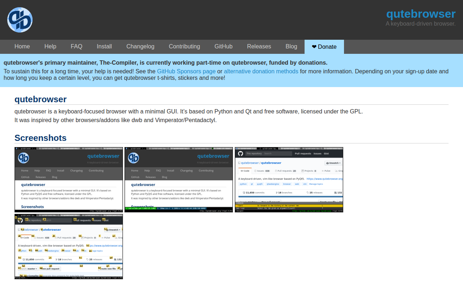Screen dimensions: 463x289
Task: Open the Home menu item
Action: click(x=22, y=47)
